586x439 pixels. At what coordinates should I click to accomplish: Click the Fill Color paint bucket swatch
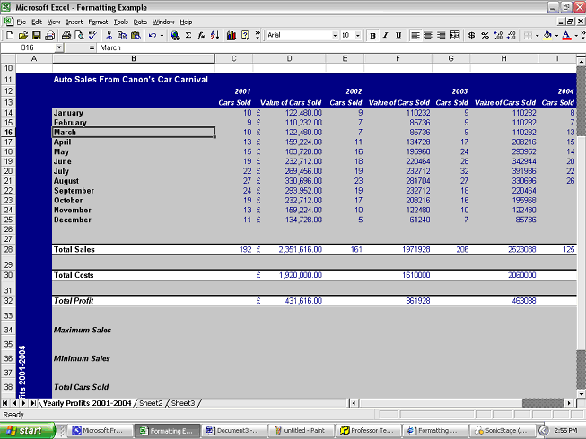547,35
